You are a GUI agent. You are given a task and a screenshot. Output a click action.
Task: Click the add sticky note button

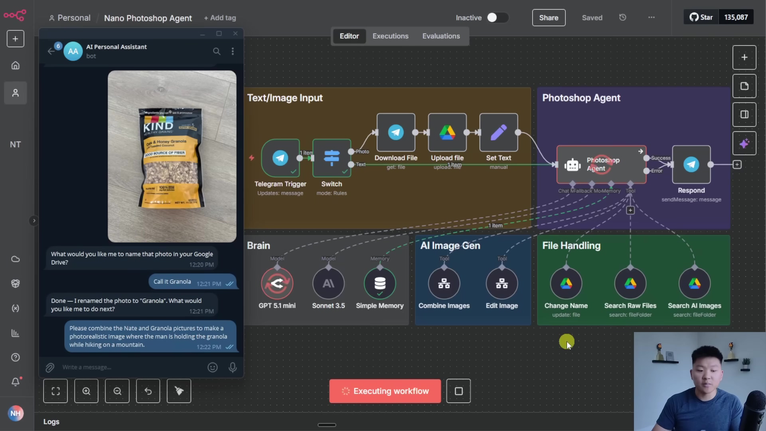(744, 86)
